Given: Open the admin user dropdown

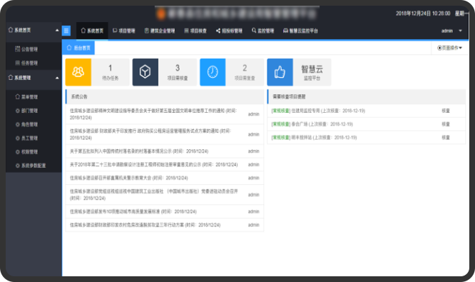Looking at the screenshot, I should click(451, 31).
